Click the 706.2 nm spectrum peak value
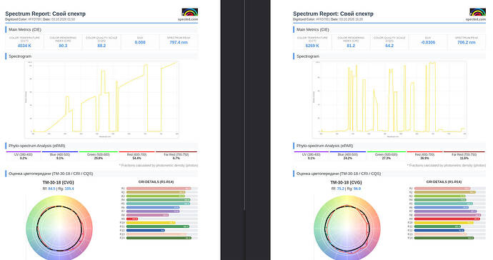 [467, 42]
